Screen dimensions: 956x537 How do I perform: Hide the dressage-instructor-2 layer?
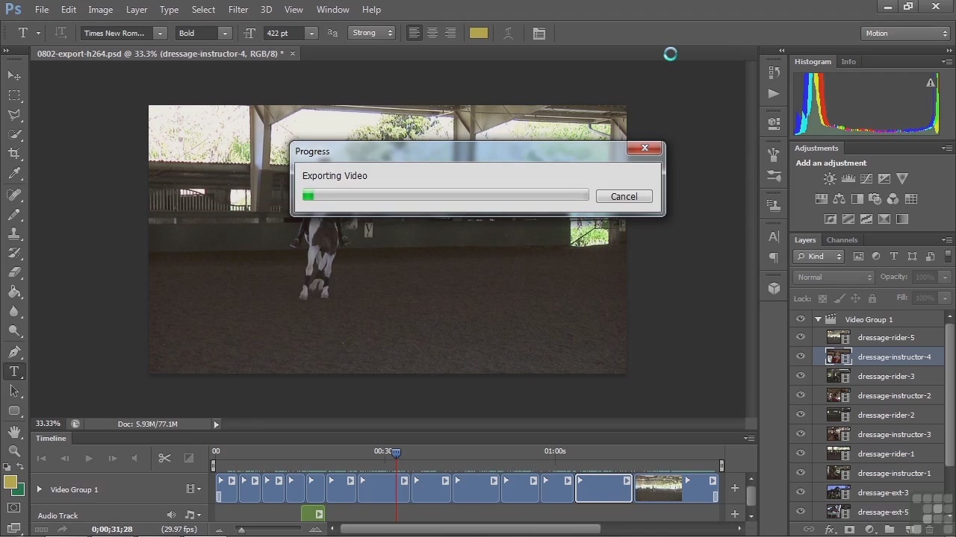point(801,395)
